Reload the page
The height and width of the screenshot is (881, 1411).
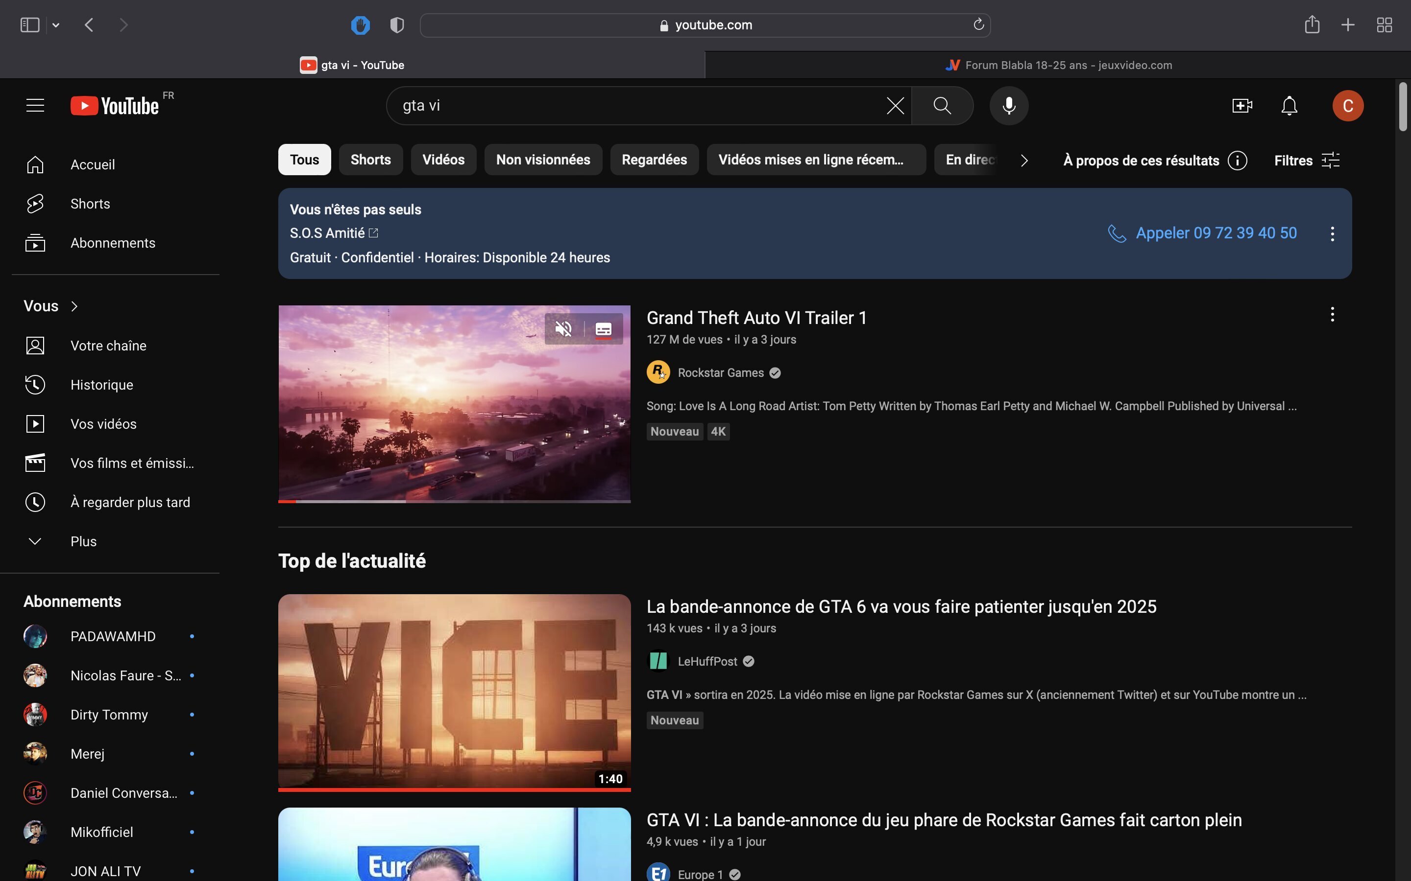(978, 24)
